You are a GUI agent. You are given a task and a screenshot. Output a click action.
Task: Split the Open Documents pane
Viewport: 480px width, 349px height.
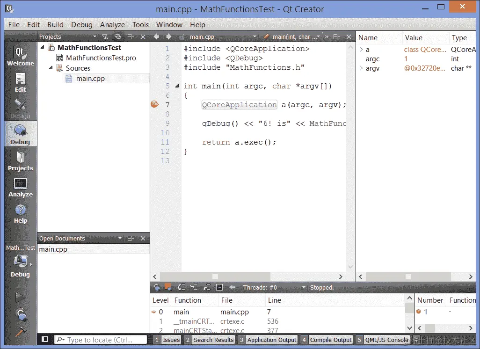131,239
